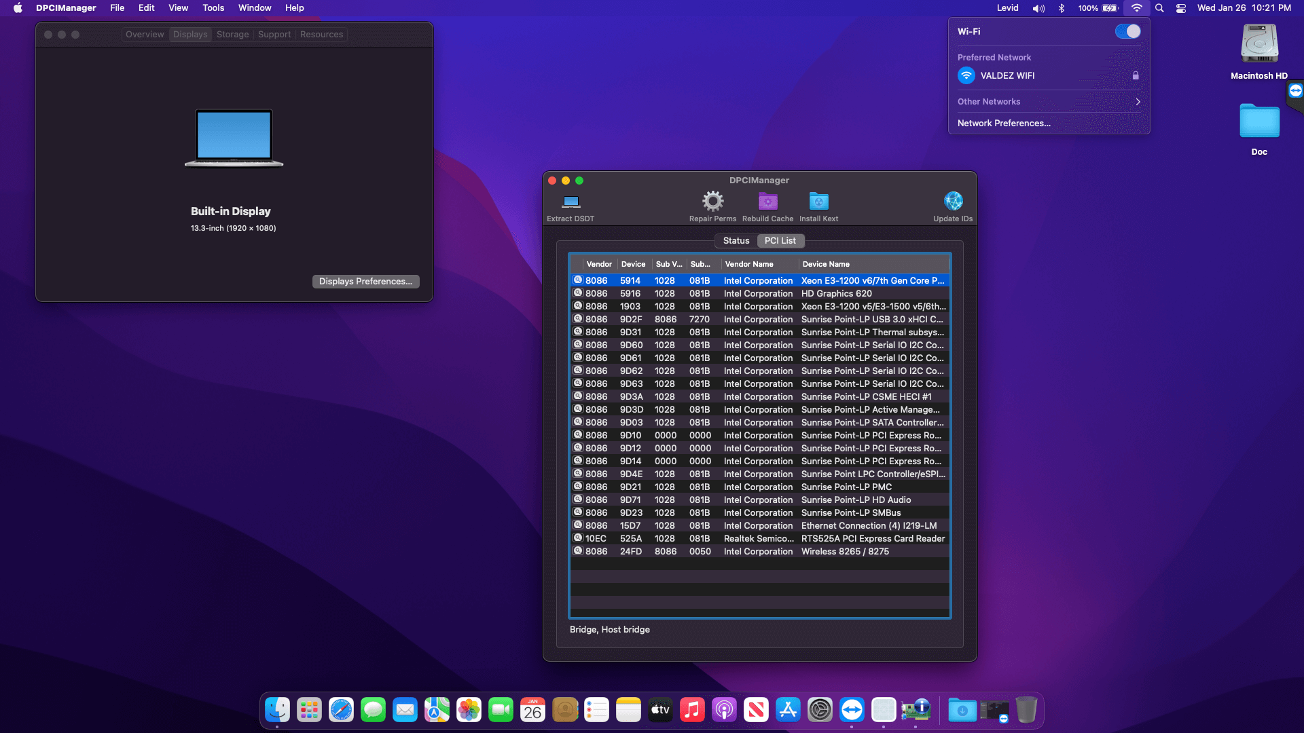This screenshot has width=1304, height=733.
Task: Click Bluetooth icon in menu bar
Action: (x=1062, y=8)
